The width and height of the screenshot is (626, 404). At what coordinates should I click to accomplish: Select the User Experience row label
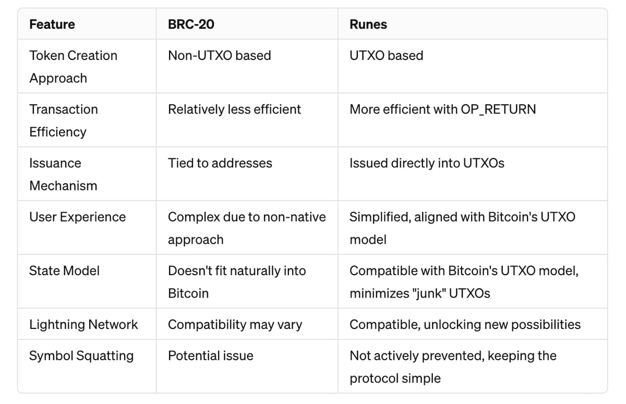(78, 217)
